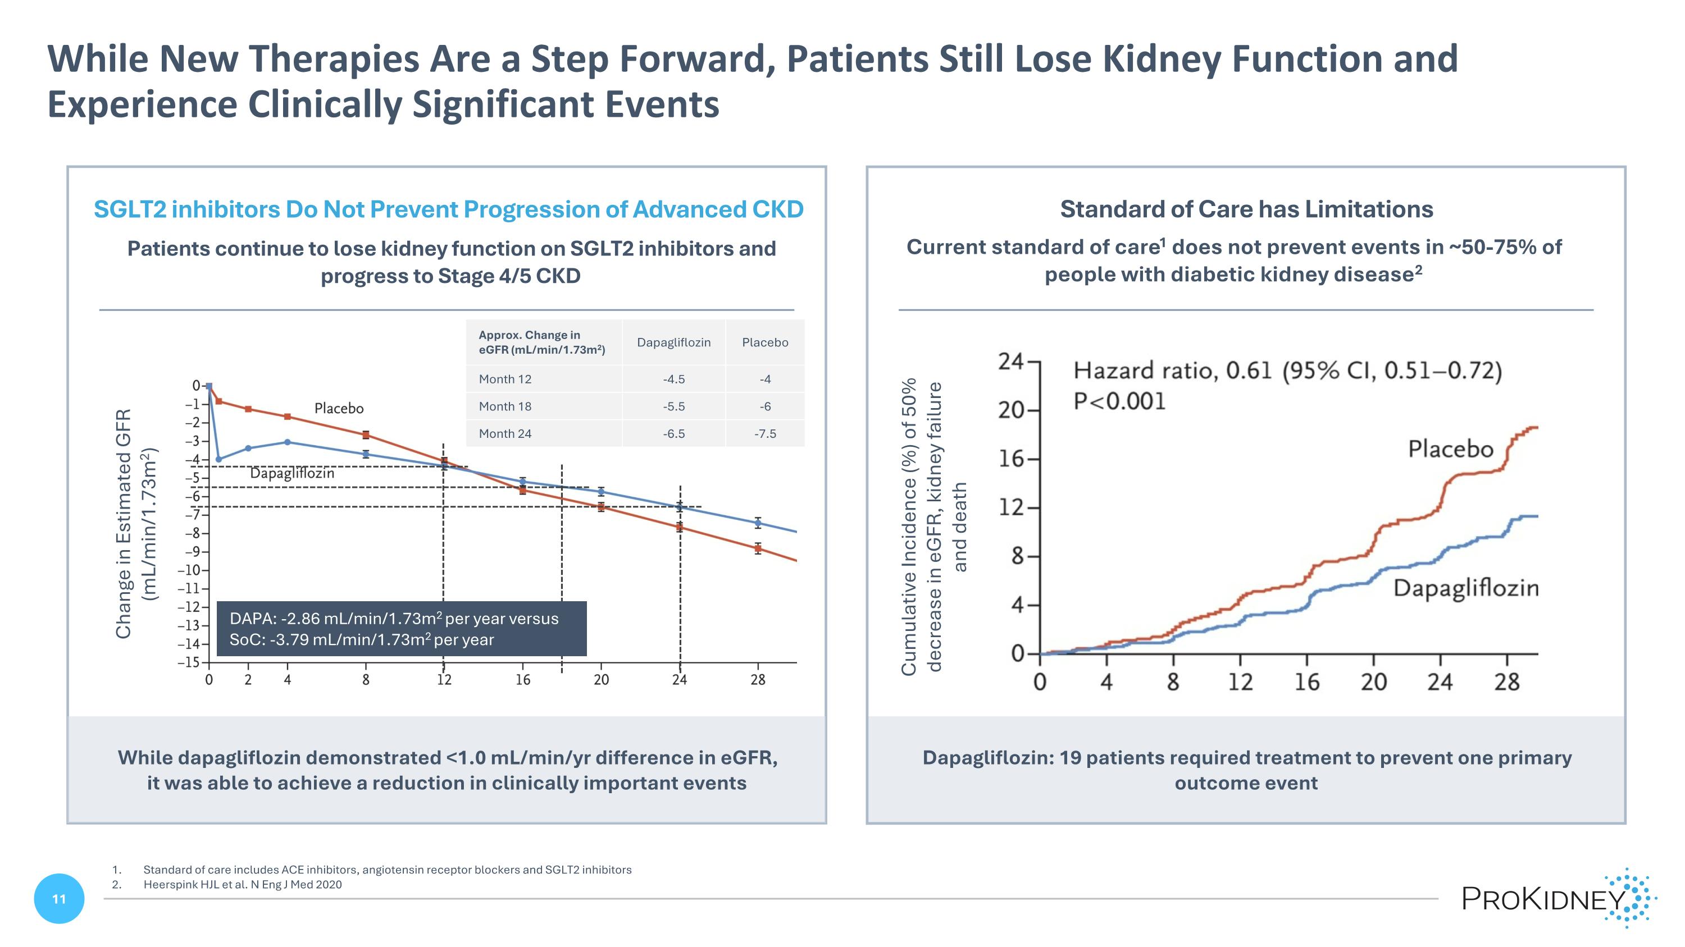Image resolution: width=1685 pixels, height=947 pixels.
Task: Select Placebo label in cumulative incidence chart
Action: tap(1450, 449)
